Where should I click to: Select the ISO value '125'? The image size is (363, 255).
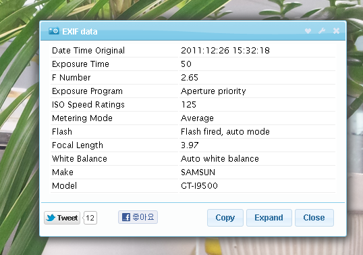tap(189, 105)
